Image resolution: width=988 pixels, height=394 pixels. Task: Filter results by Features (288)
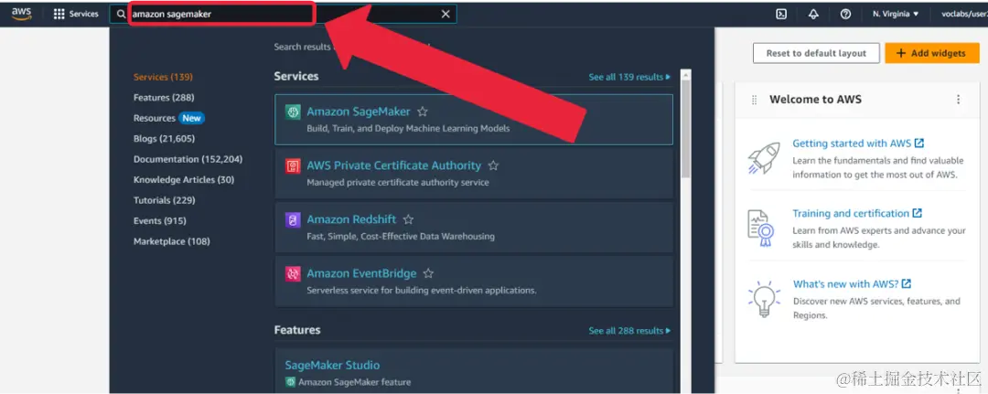point(164,98)
